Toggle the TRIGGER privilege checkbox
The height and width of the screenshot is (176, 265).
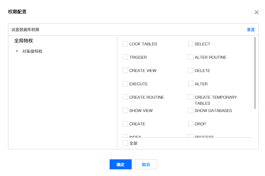coord(125,57)
